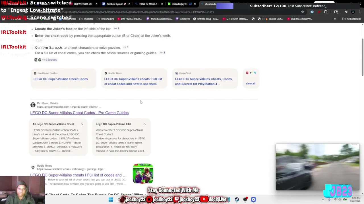364x204 pixels.
Task: Click View all sources
Action: [251, 84]
